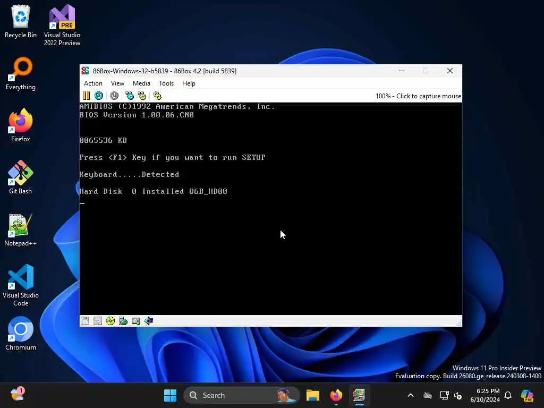The width and height of the screenshot is (544, 408).
Task: Open 86Box settings from toolbar gear icon
Action: [157, 96]
